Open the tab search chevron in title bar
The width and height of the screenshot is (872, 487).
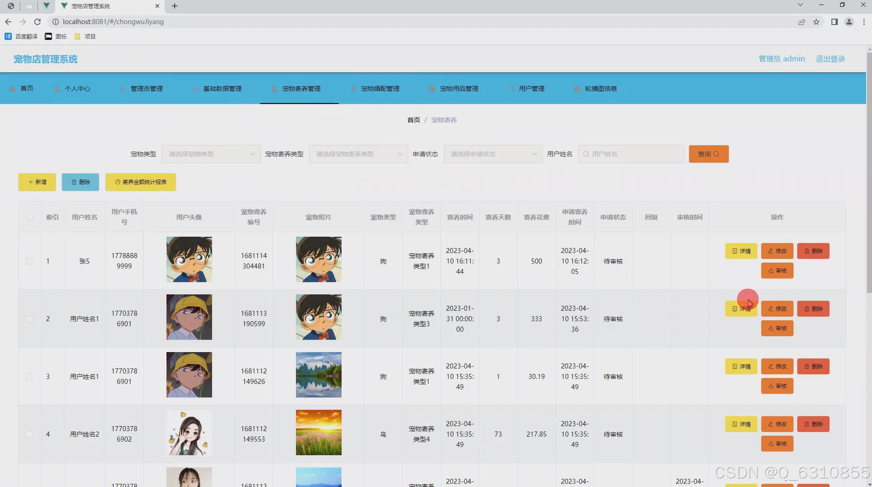800,5
